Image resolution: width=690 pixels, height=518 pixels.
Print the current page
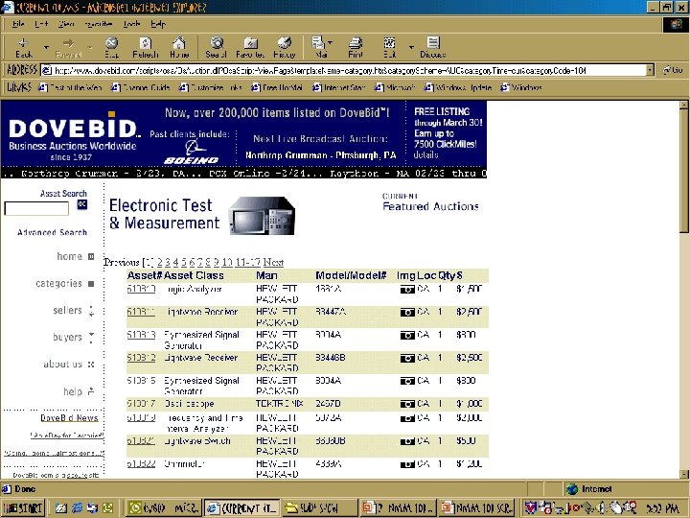pyautogui.click(x=356, y=48)
